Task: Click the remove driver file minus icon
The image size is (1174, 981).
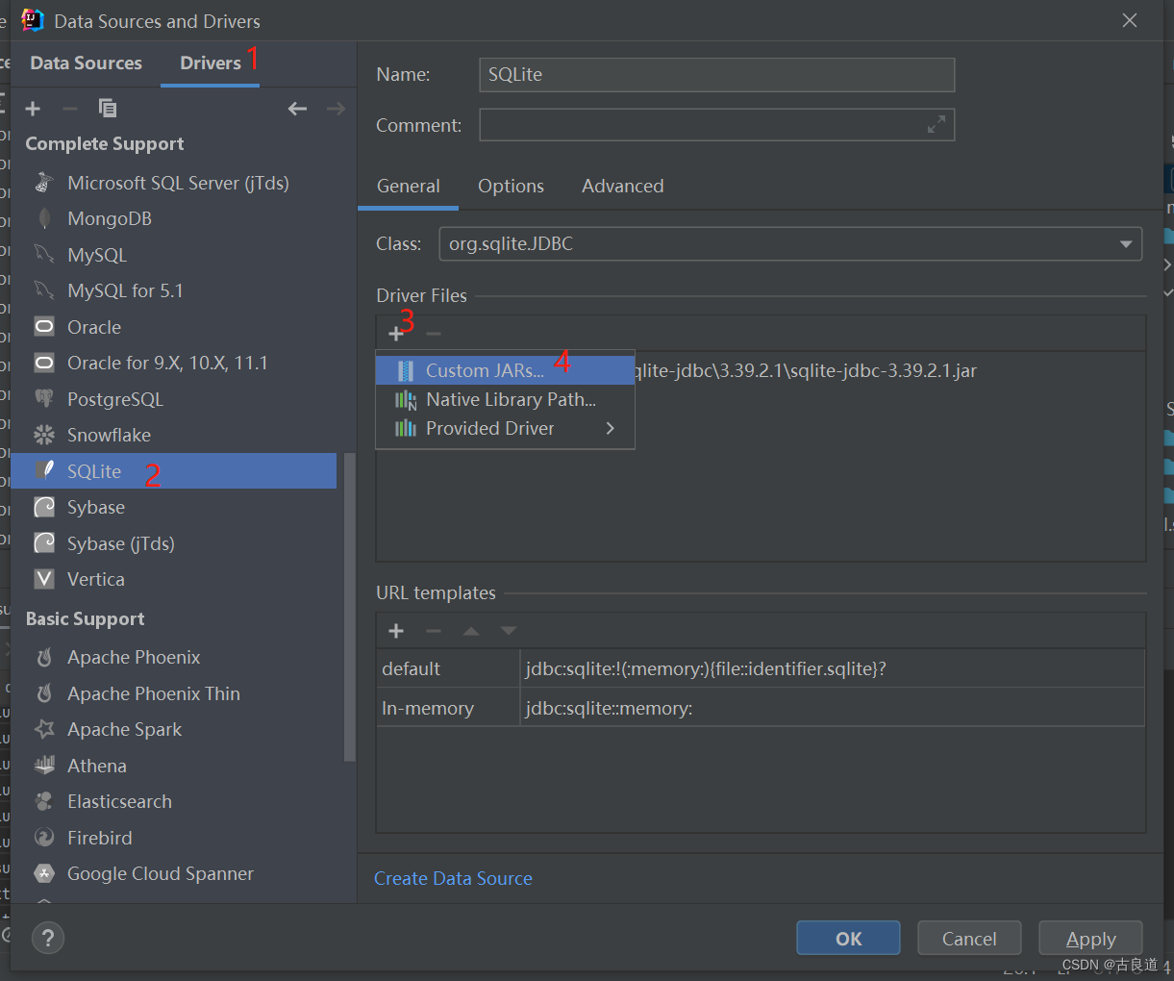Action: click(434, 334)
